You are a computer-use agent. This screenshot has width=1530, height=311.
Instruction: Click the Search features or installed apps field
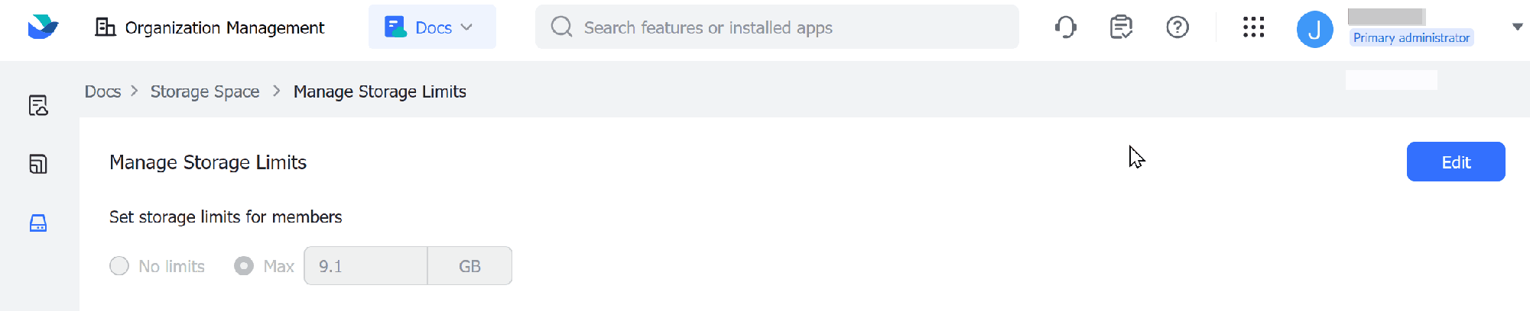(777, 27)
